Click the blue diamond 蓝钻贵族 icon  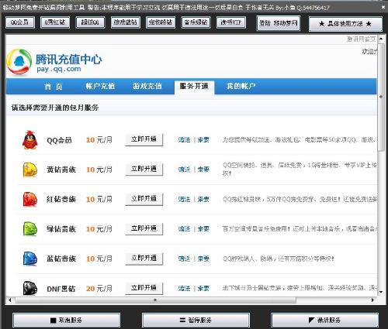[x=30, y=259]
